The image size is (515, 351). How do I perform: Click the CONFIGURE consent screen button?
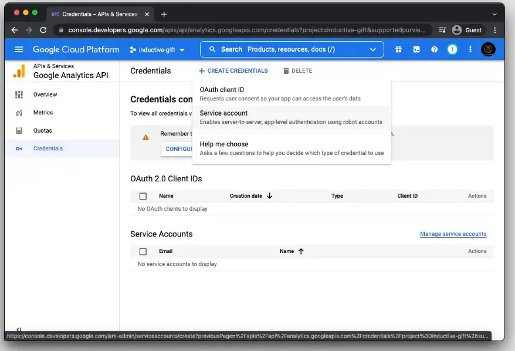point(177,149)
